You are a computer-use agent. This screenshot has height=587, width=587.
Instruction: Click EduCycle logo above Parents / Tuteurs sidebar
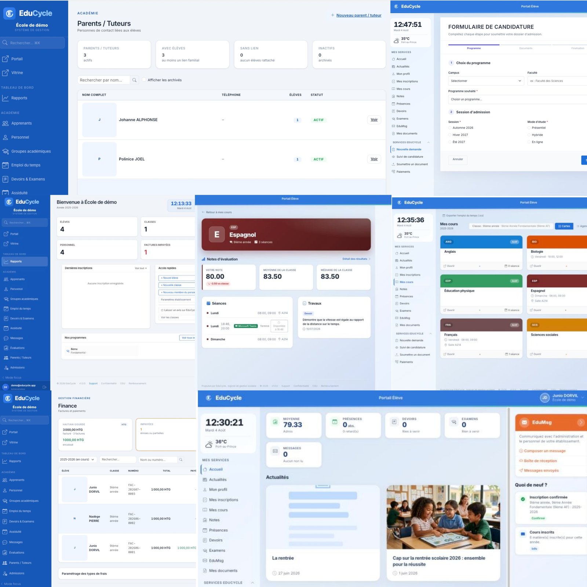(x=28, y=13)
